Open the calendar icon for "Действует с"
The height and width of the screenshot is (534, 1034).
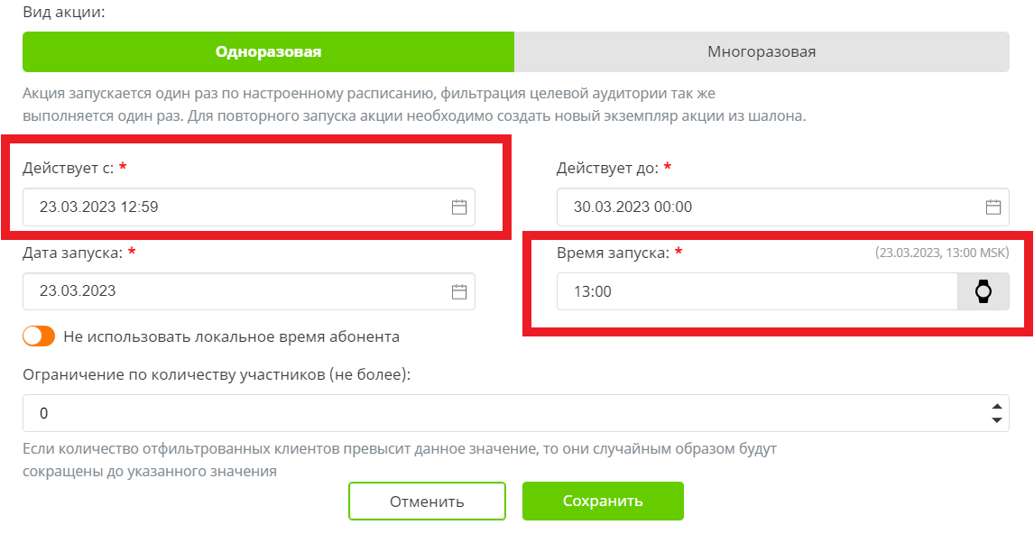click(458, 207)
